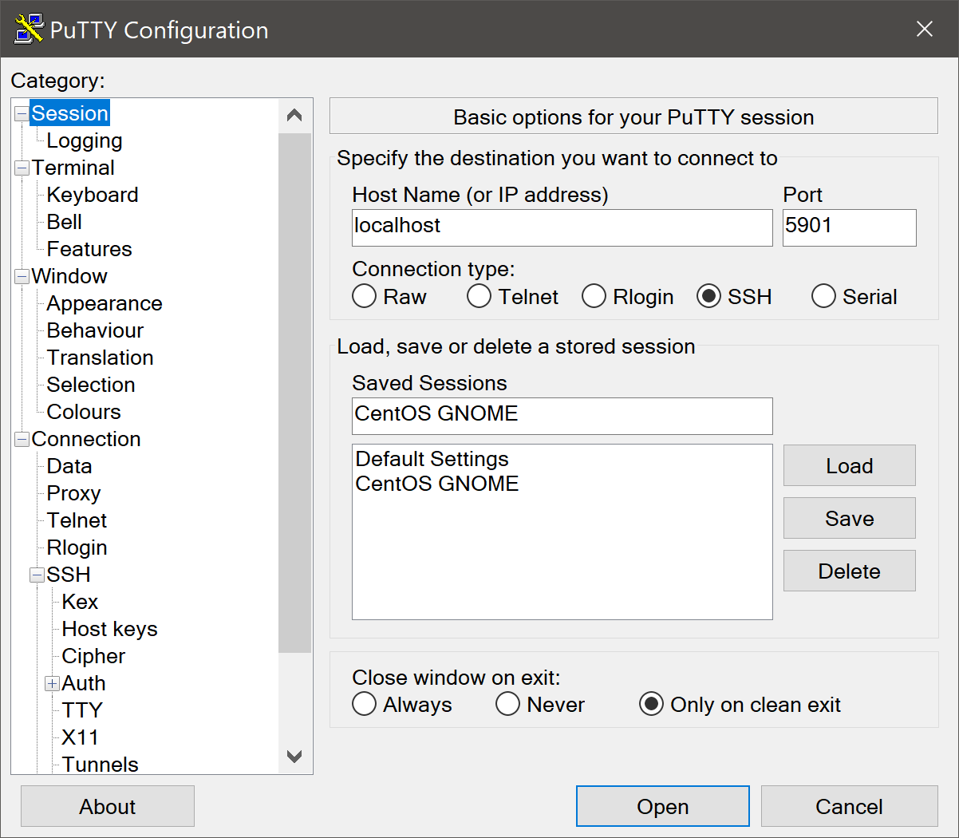Open the Kex category
The image size is (959, 838).
point(80,602)
